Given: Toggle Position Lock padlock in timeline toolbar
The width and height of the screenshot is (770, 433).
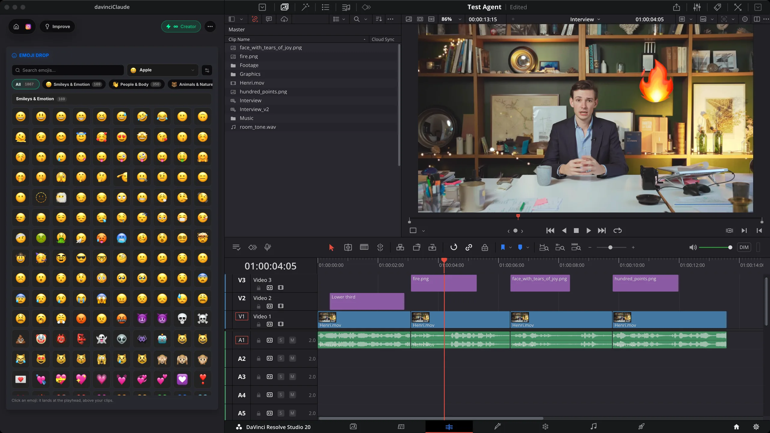Looking at the screenshot, I should (x=485, y=247).
